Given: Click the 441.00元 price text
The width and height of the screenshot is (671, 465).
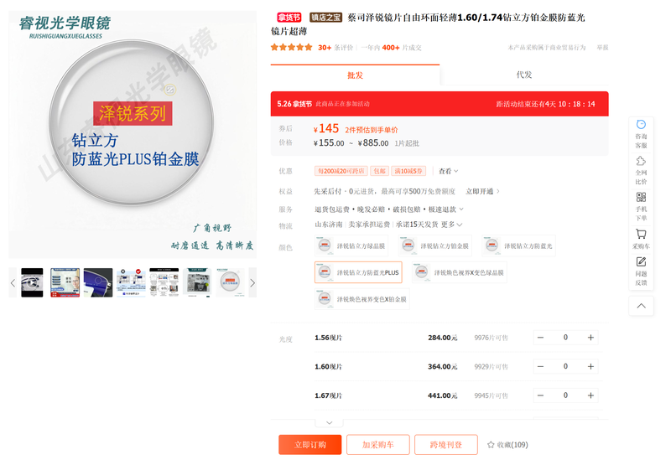Looking at the screenshot, I should coord(443,395).
